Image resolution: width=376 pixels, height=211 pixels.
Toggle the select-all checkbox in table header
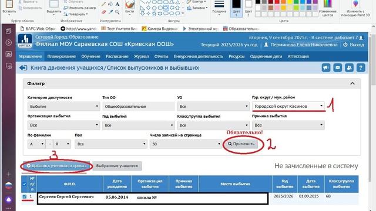(x=25, y=184)
